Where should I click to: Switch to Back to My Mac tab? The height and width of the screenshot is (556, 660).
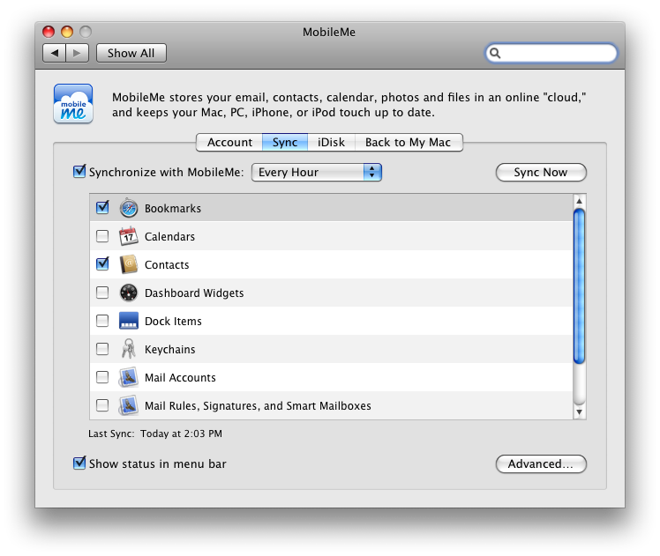point(409,142)
